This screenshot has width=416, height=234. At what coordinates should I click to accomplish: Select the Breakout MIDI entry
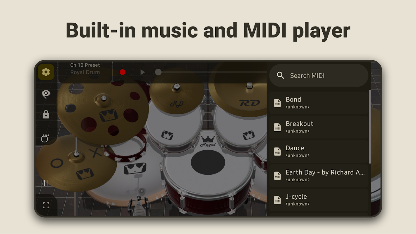pos(319,127)
